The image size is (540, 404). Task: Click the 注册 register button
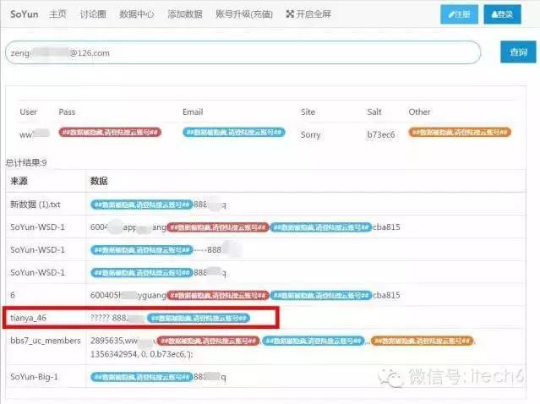460,14
